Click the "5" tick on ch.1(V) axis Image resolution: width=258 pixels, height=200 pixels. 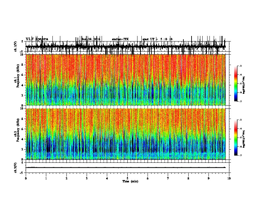point(22,42)
